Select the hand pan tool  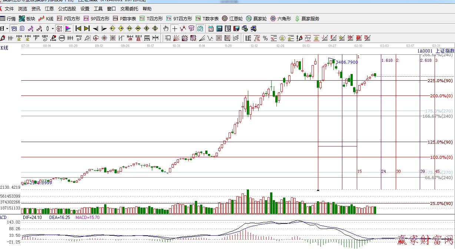[166, 28]
